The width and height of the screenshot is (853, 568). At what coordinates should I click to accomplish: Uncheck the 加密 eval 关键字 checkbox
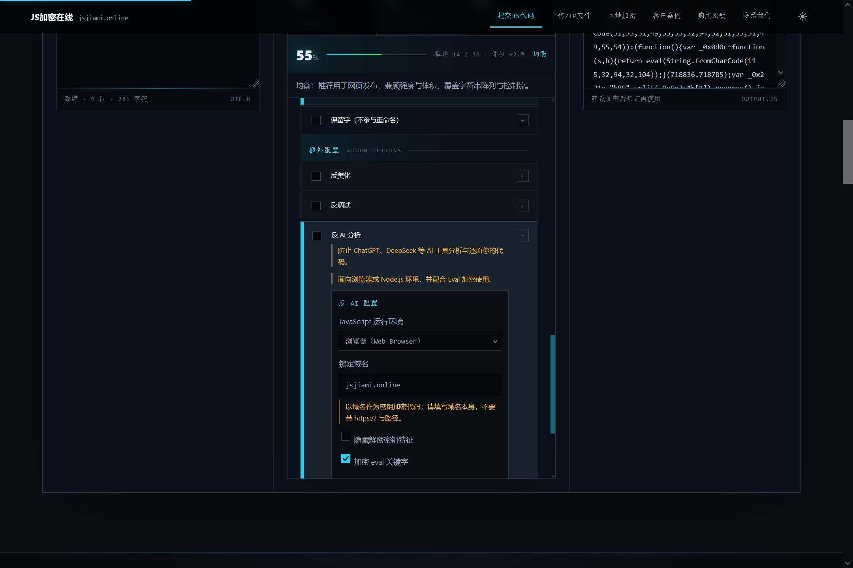[x=346, y=458]
